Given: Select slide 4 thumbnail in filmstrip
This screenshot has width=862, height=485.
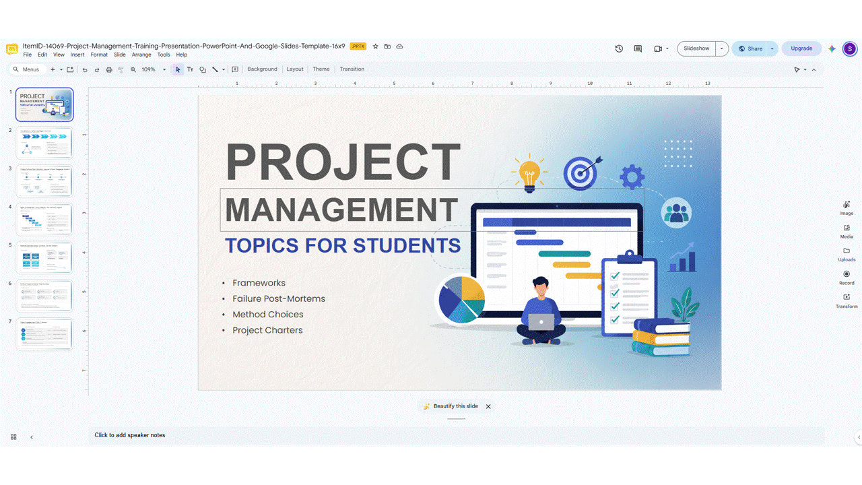Looking at the screenshot, I should 44,220.
